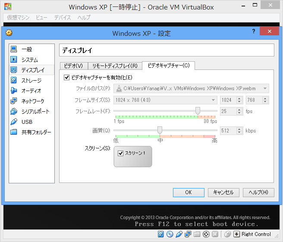The image size is (283, 242).
Task: Open the ネットワーク (Network) settings category
Action: tap(31, 101)
